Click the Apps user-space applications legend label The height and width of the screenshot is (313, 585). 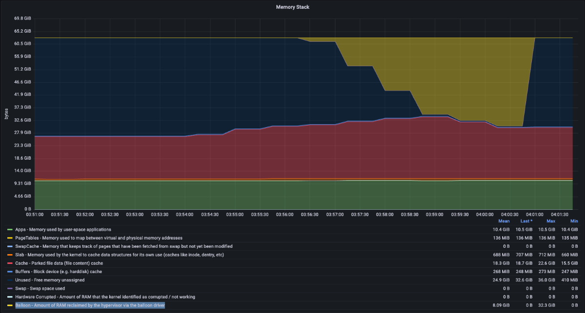point(63,229)
